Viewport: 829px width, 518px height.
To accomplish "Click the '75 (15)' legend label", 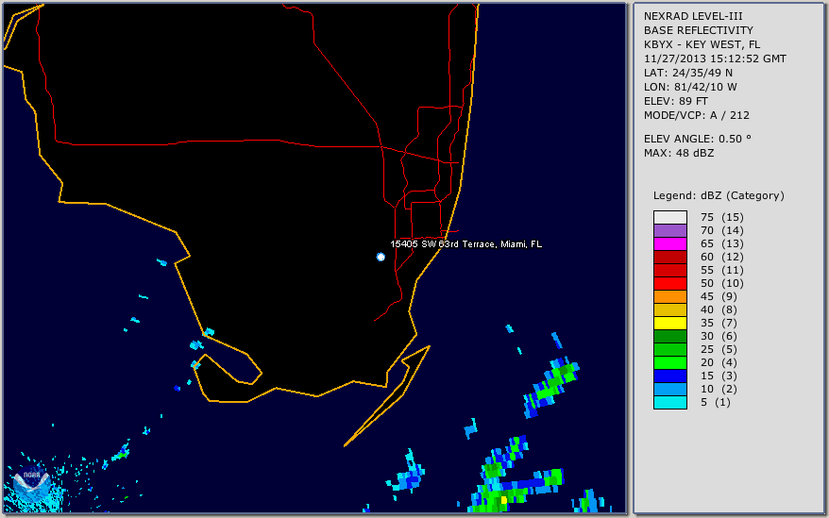I will (x=721, y=217).
